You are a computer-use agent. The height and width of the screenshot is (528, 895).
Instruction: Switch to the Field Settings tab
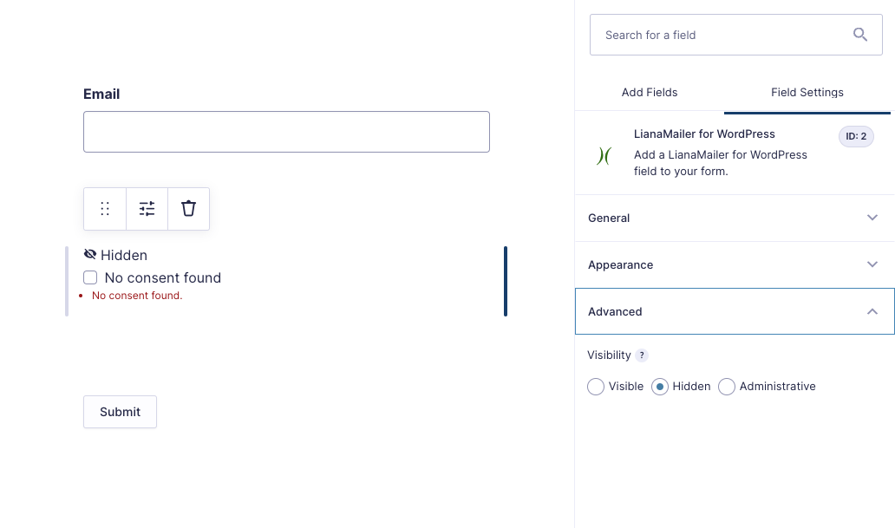click(807, 93)
